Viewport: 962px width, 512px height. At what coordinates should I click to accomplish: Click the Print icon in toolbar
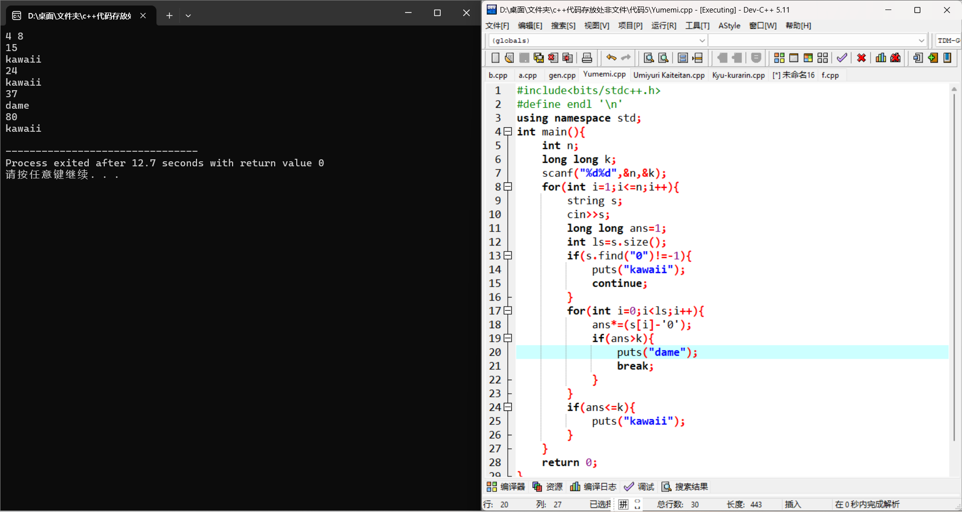(587, 58)
